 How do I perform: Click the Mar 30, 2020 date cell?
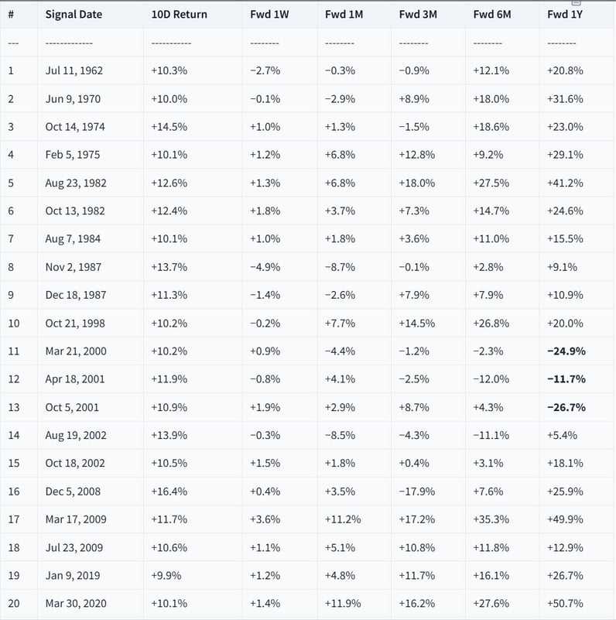pyautogui.click(x=76, y=604)
